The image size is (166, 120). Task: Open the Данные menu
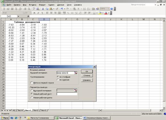pyautogui.click(x=61, y=5)
